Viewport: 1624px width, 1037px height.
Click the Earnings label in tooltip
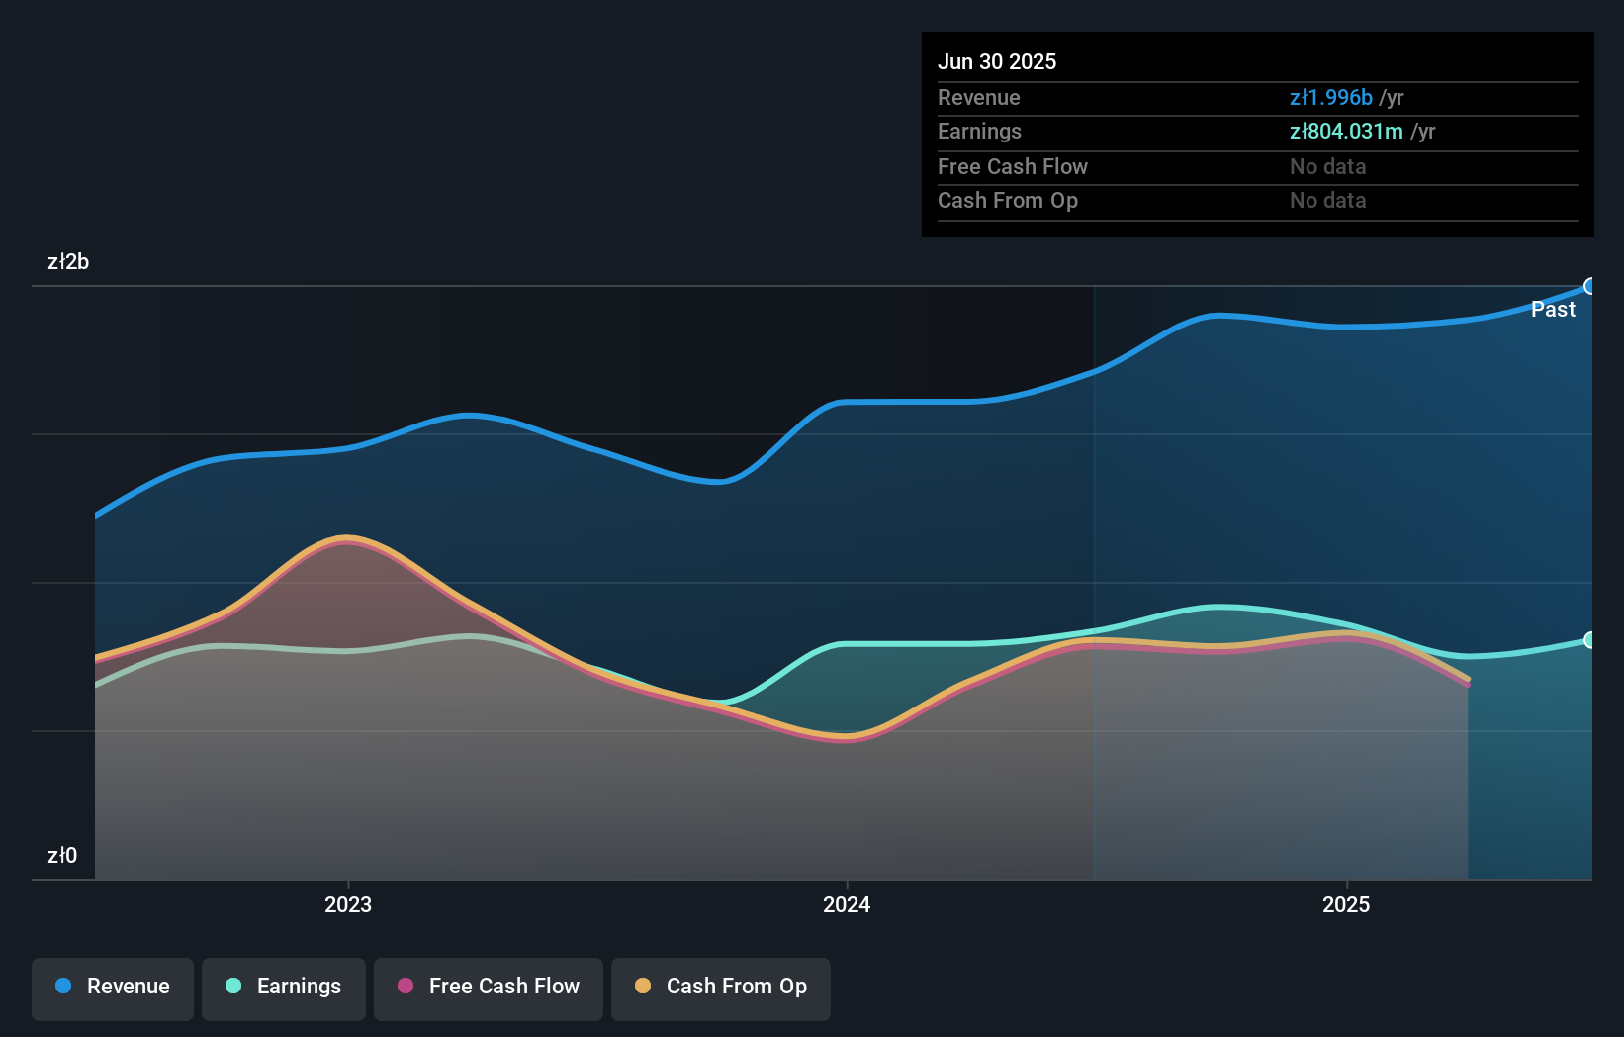pyautogui.click(x=979, y=131)
